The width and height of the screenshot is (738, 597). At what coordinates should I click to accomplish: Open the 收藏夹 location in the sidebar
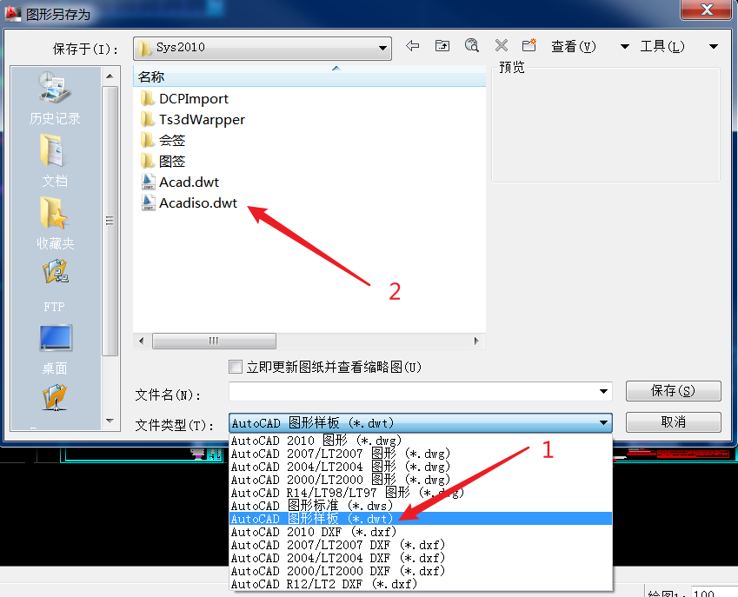pos(55,223)
